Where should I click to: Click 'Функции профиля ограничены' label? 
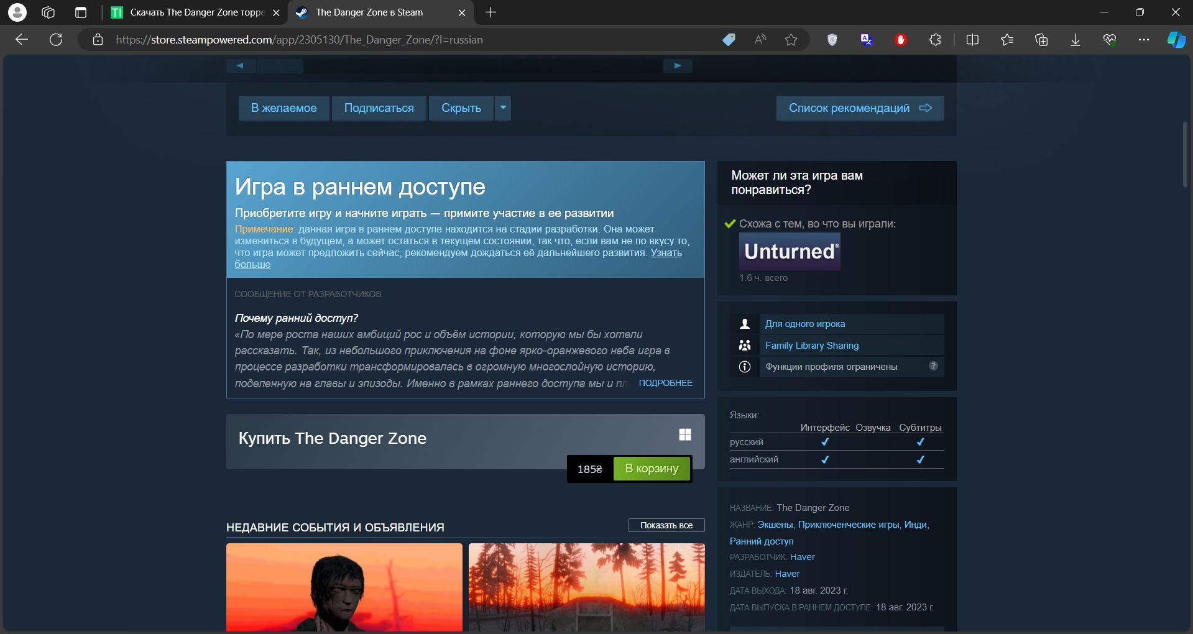[831, 367]
